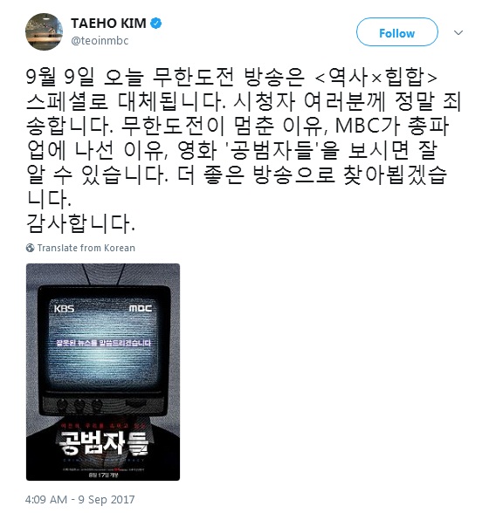The image size is (489, 513).
Task: Follow the TAEHO KIM account
Action: coord(397,32)
